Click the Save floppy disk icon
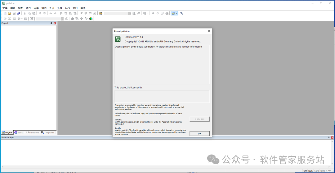The image size is (335, 173). click(14, 13)
